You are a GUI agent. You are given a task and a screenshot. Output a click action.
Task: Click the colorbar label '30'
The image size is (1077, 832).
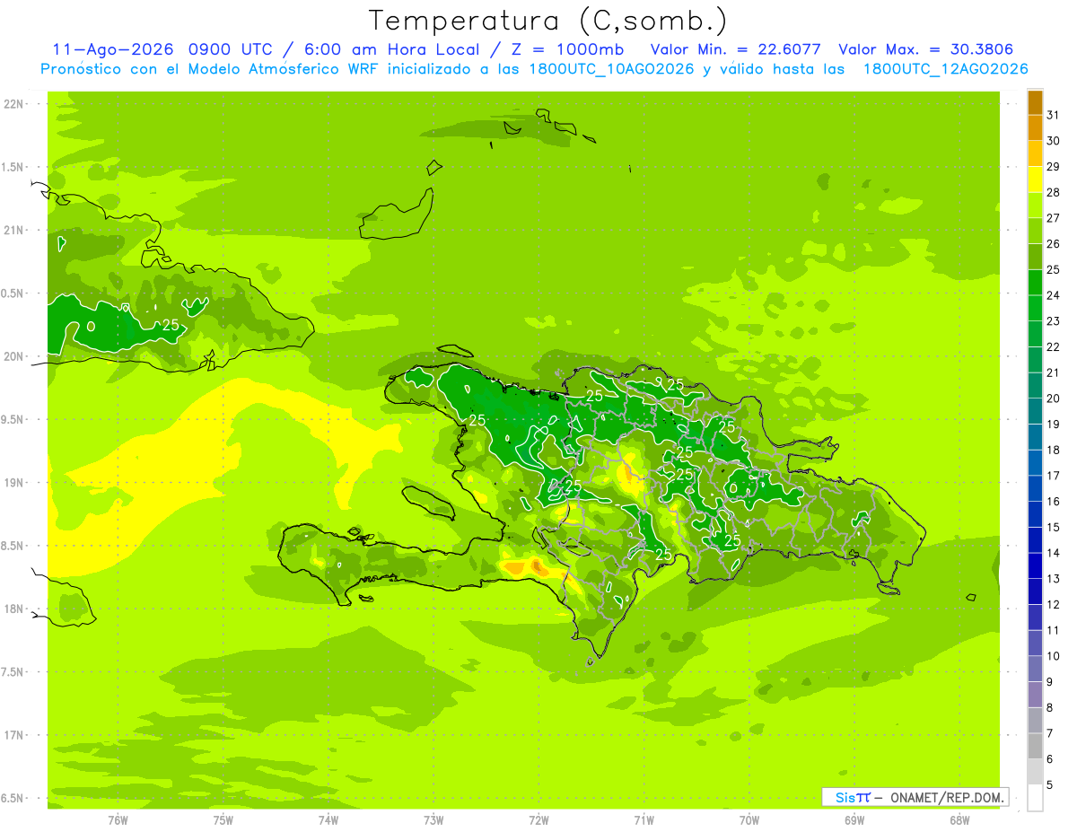tap(1053, 141)
